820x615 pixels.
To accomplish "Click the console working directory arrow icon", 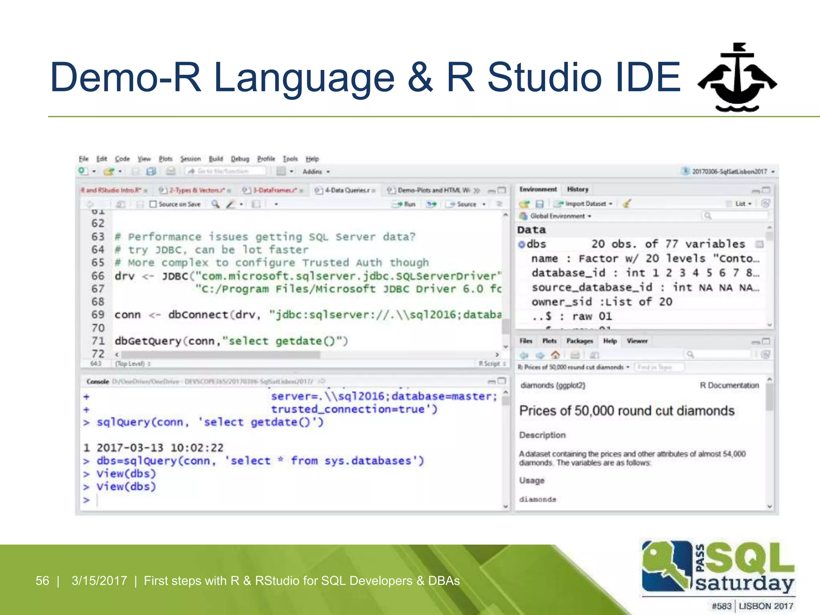I will click(x=322, y=381).
